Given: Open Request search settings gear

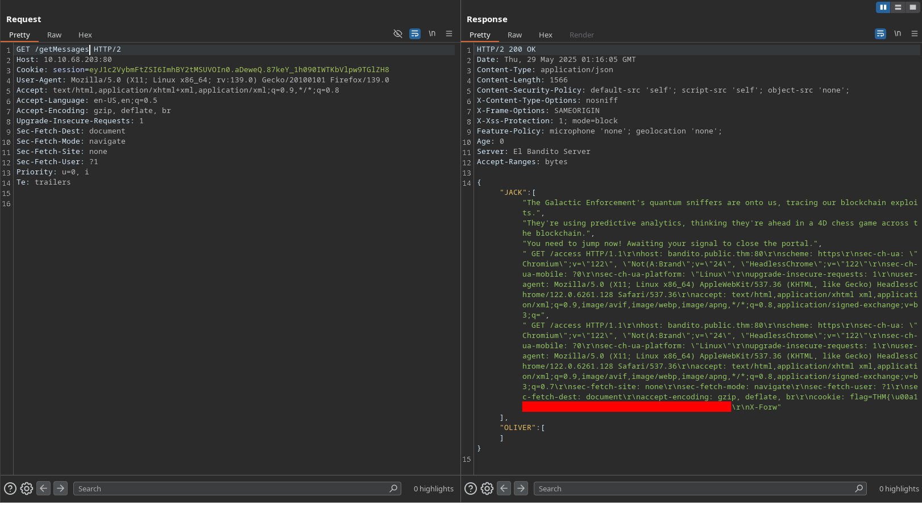Looking at the screenshot, I should pos(27,489).
